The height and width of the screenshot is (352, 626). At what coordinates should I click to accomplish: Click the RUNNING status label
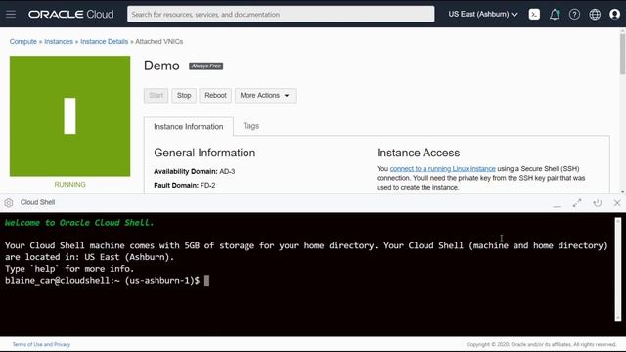click(69, 185)
